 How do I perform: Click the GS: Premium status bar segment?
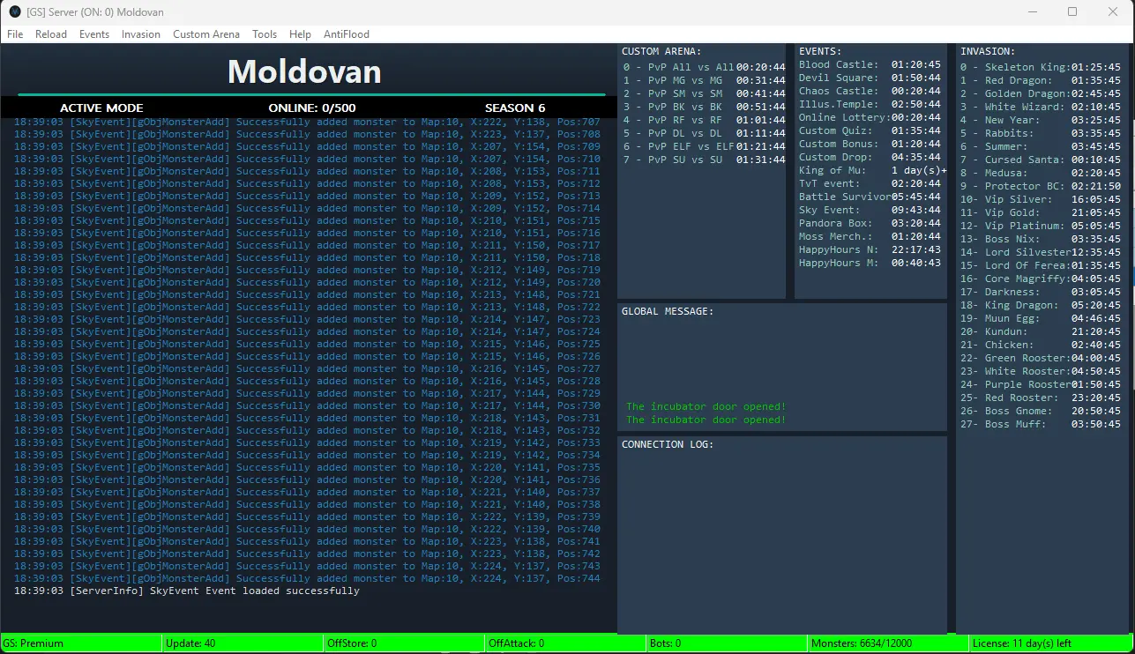(81, 643)
